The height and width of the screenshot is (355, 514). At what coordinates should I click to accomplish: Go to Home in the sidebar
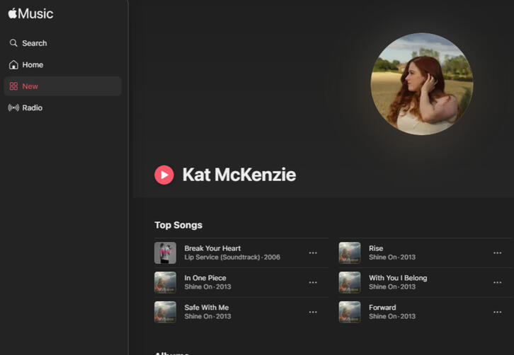pyautogui.click(x=62, y=65)
